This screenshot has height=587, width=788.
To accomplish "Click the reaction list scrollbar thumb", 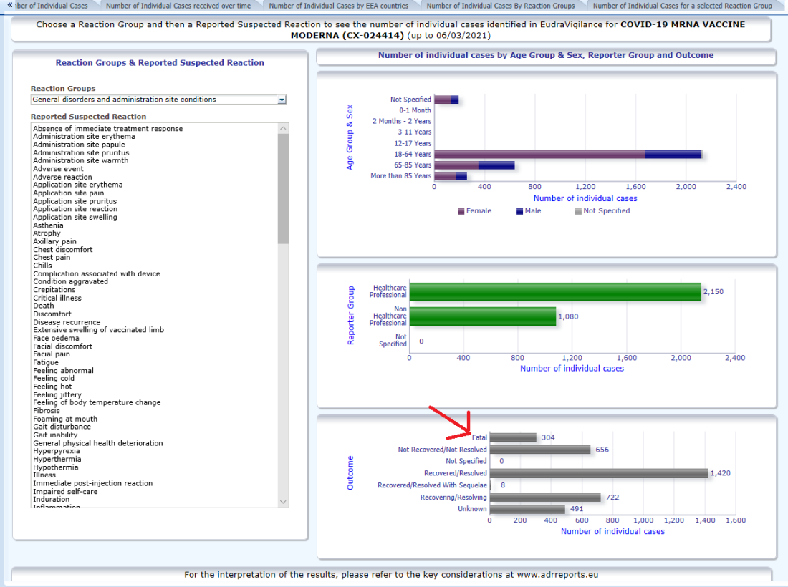I will [x=283, y=189].
